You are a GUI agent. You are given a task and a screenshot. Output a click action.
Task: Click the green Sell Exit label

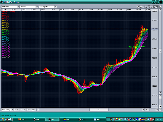(136, 47)
